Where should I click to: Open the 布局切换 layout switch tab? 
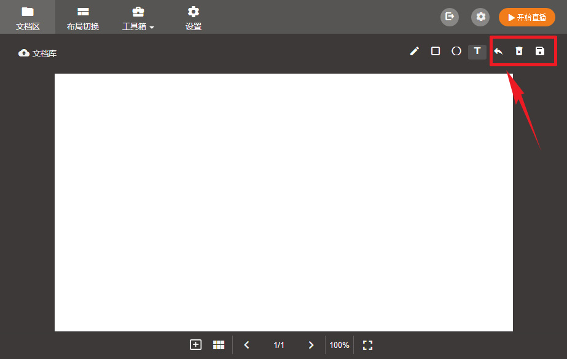[83, 18]
